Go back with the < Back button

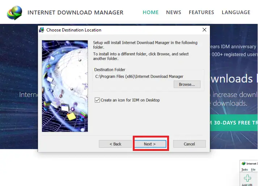[115, 144]
